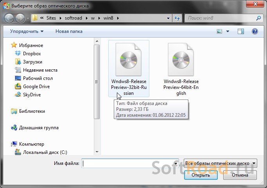267x188 pixels.
Task: Click the Отмена button
Action: tap(240, 175)
